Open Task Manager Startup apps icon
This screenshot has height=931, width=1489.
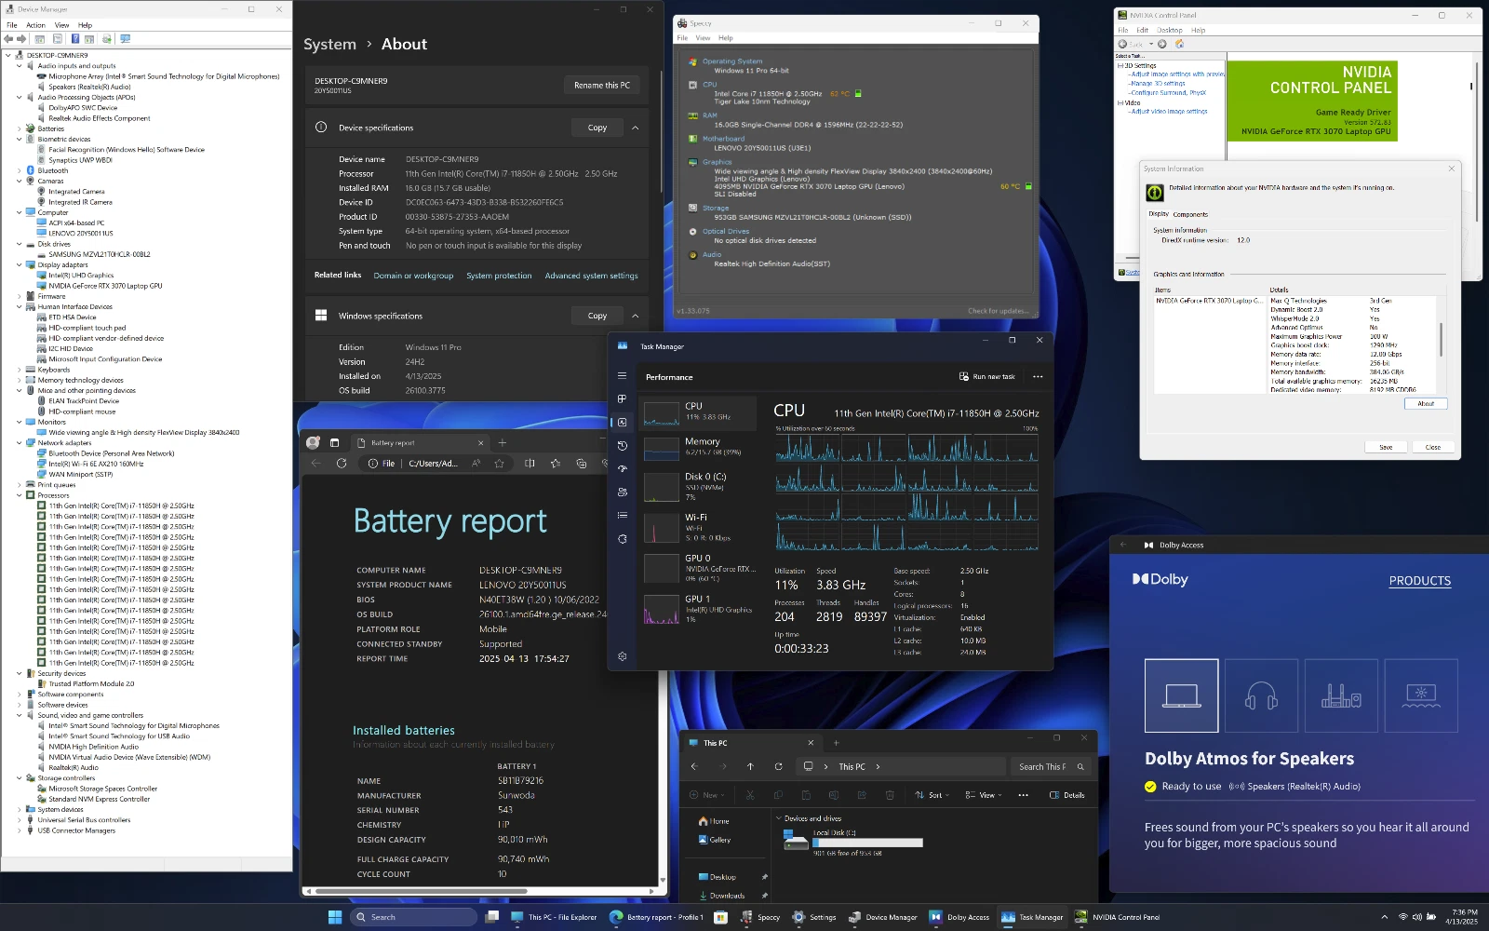pyautogui.click(x=622, y=469)
